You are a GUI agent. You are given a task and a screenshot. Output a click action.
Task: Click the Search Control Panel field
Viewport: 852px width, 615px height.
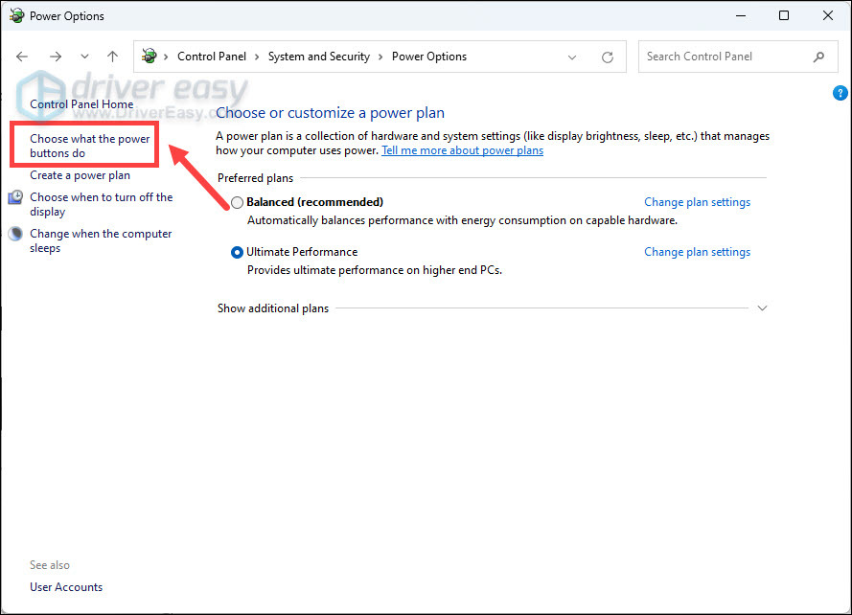pyautogui.click(x=724, y=57)
